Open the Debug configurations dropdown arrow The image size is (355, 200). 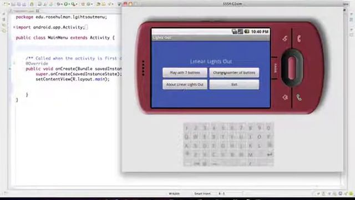tap(62, 4)
